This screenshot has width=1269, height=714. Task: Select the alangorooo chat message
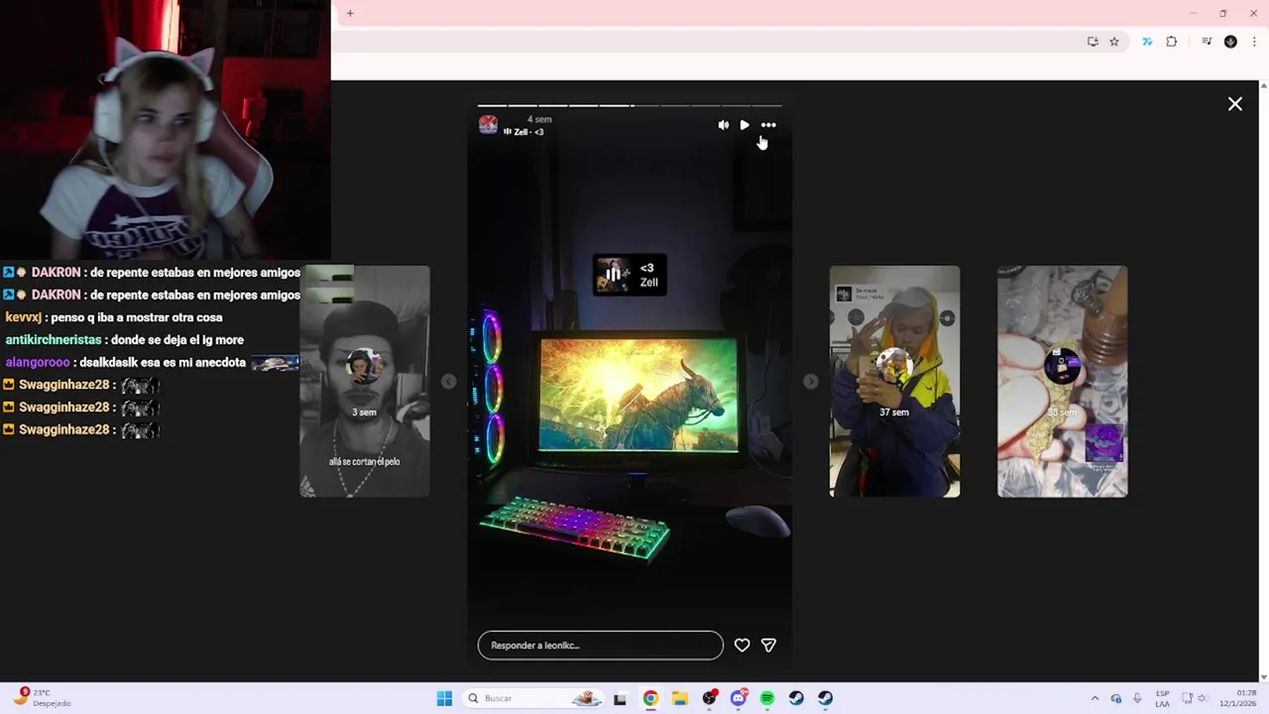(x=151, y=363)
